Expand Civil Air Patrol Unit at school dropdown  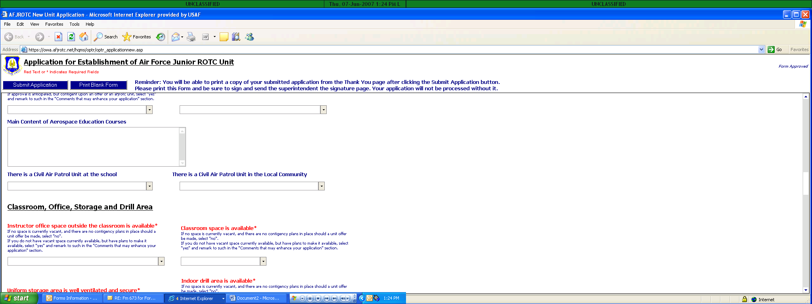click(149, 186)
